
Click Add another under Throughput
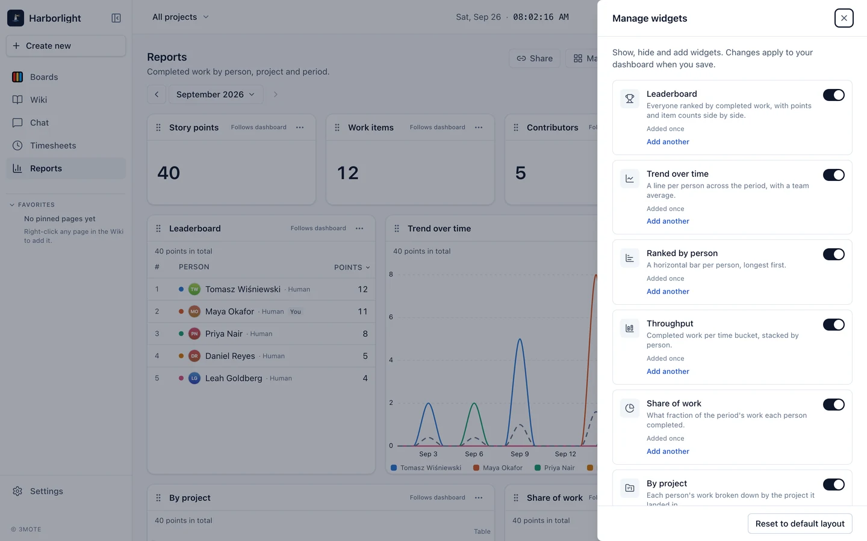click(x=668, y=371)
